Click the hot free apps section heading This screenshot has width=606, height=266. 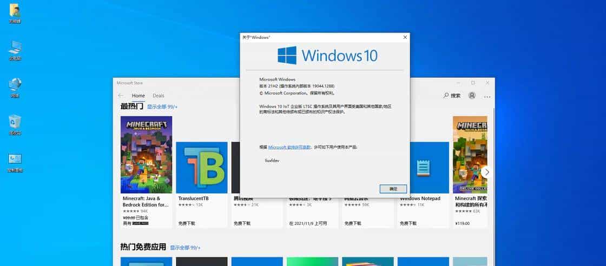[x=143, y=247]
